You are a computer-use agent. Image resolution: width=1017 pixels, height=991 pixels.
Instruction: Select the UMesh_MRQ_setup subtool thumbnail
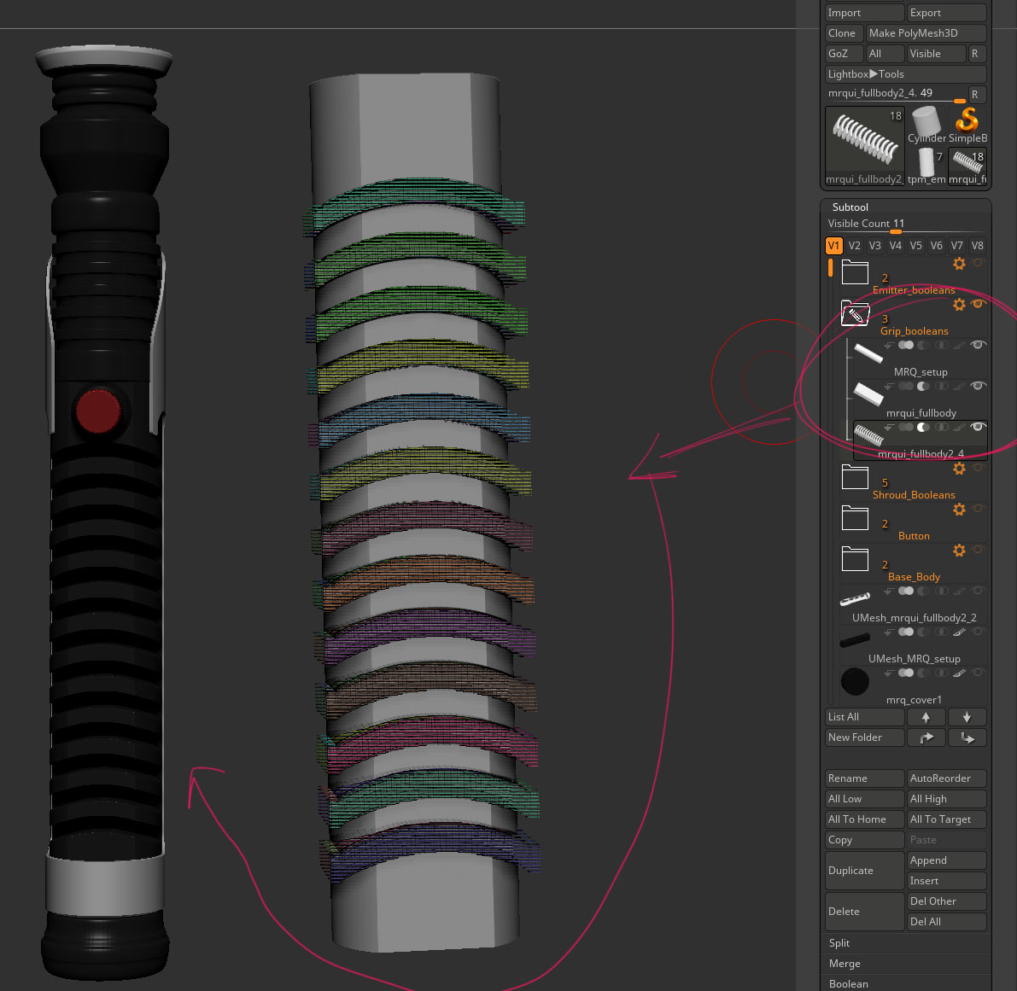coord(855,641)
